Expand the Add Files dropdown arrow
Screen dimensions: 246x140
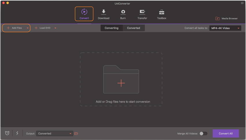click(x=27, y=28)
